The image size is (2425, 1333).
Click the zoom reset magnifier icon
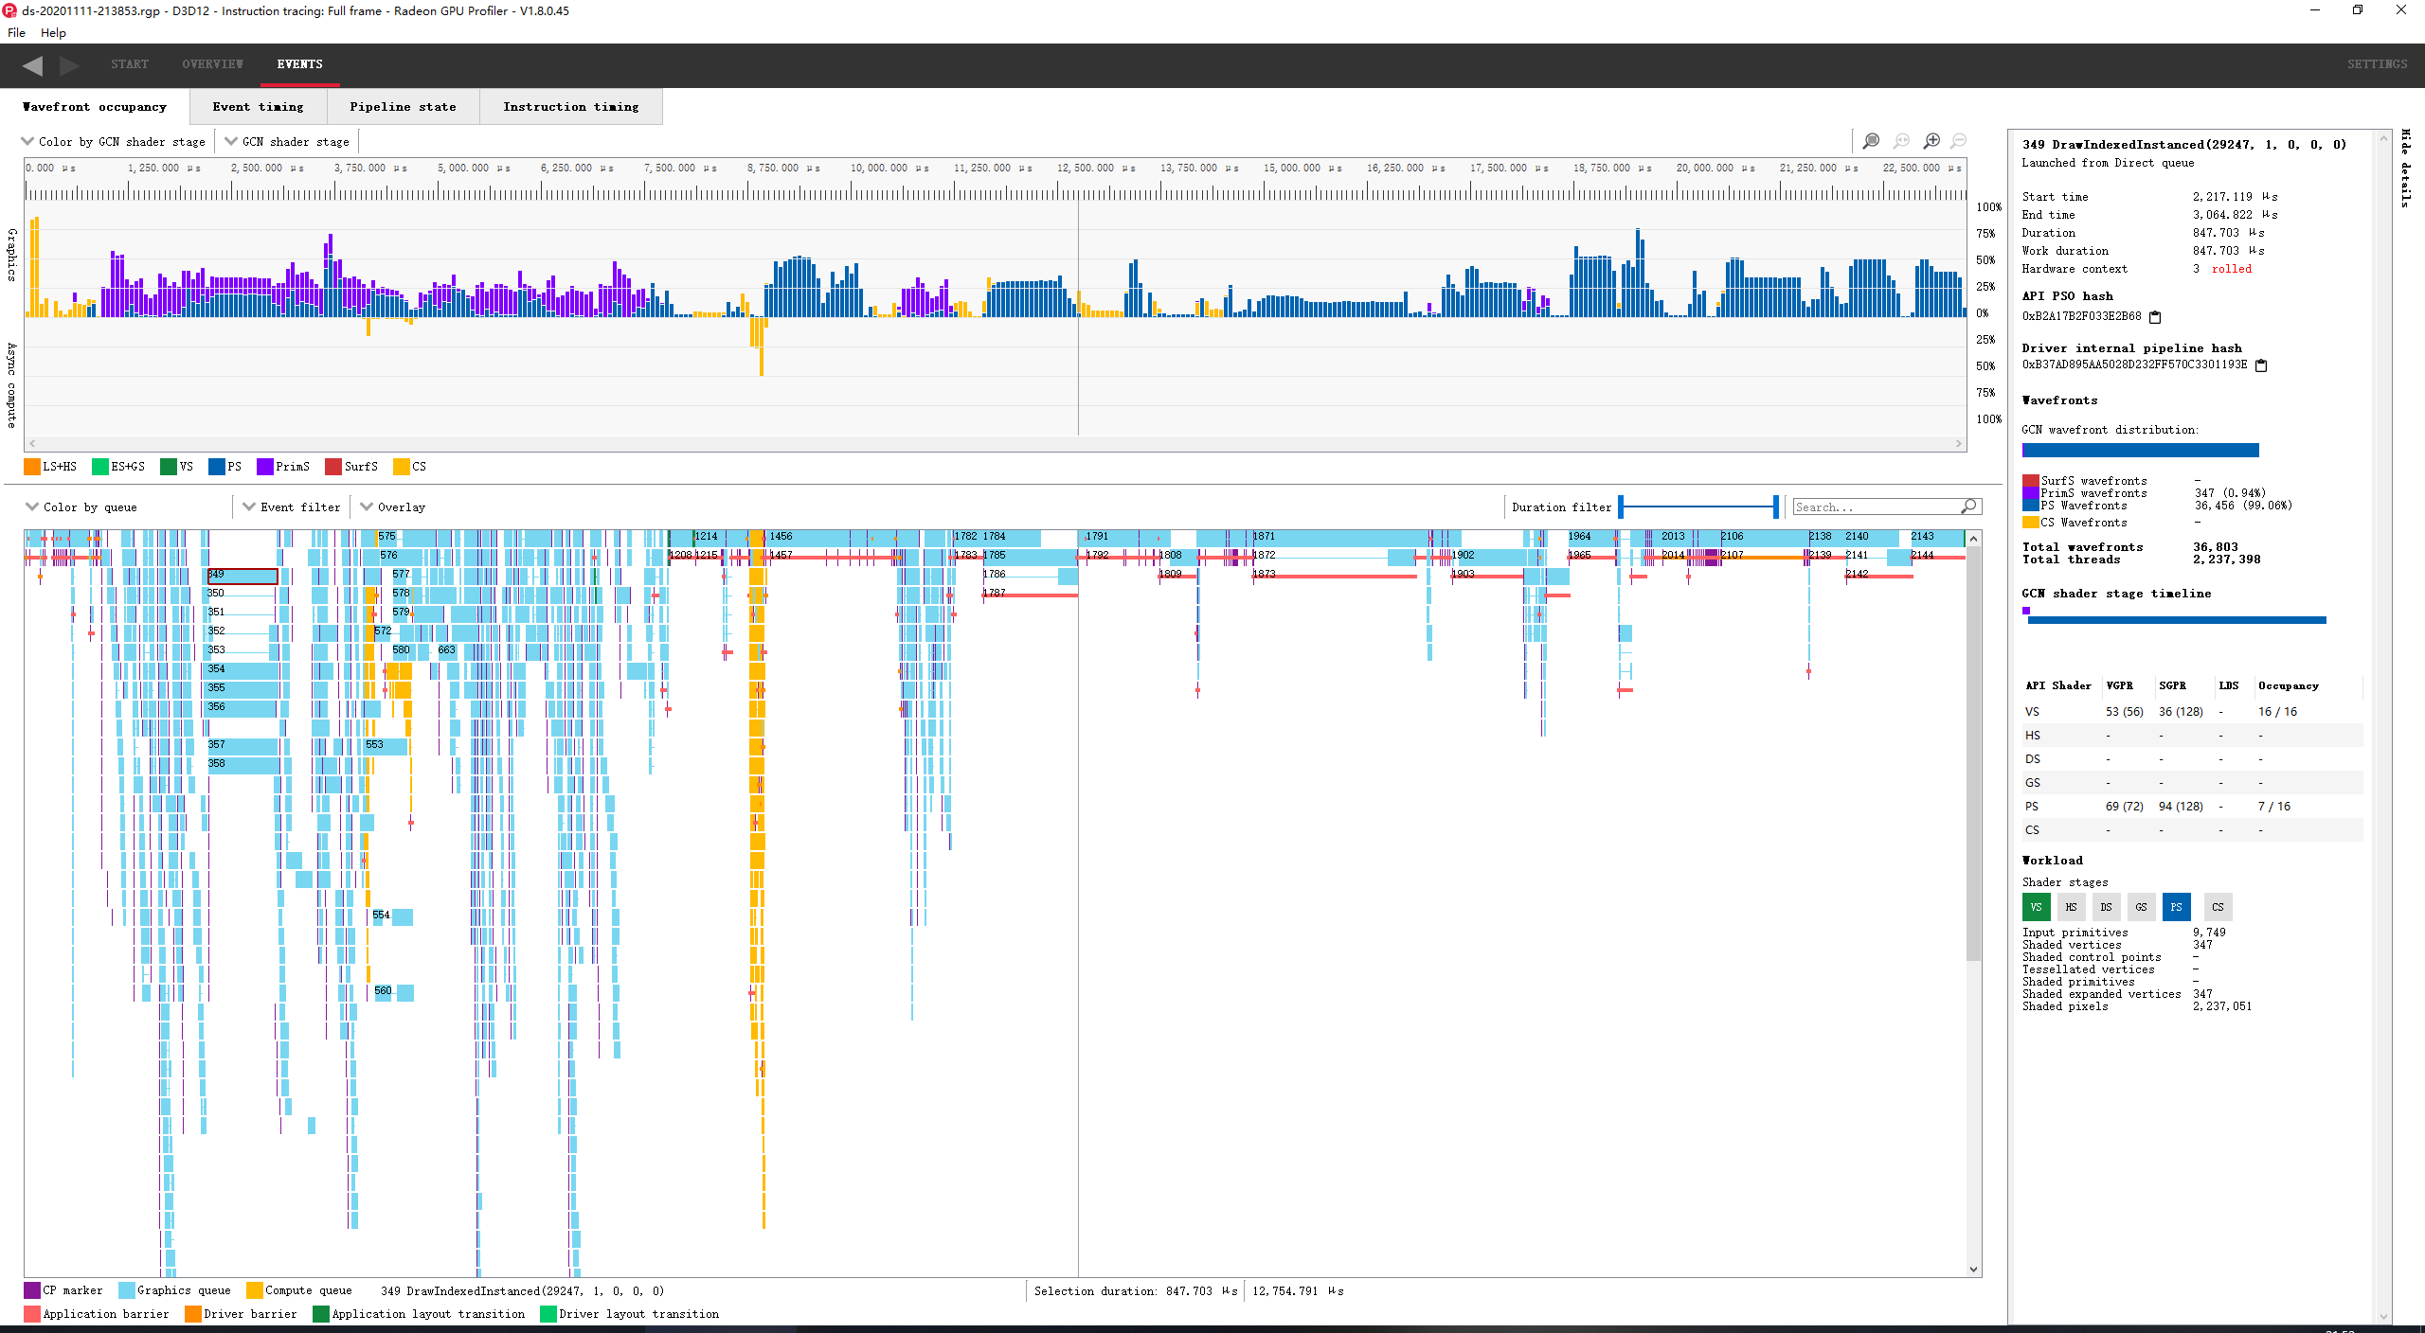tap(1901, 141)
